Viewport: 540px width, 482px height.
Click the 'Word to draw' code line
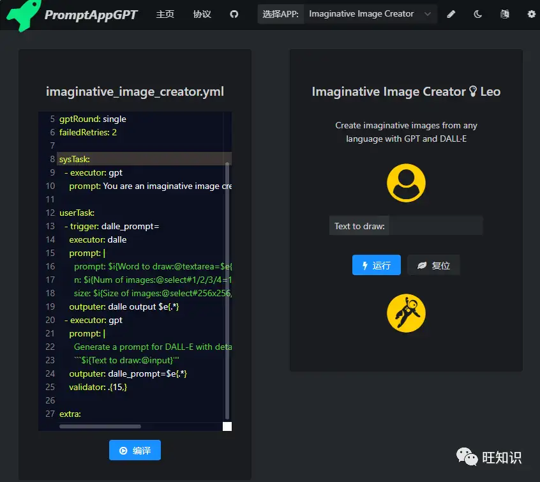click(x=153, y=266)
